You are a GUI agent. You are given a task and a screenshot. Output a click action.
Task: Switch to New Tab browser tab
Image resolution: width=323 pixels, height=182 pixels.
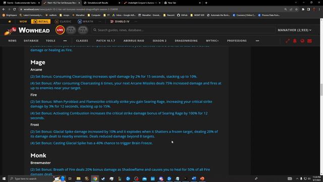[x=181, y=3]
